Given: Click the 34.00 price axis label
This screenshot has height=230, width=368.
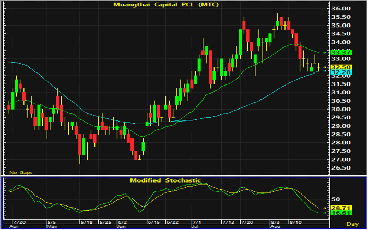Looking at the screenshot, I should click(341, 42).
